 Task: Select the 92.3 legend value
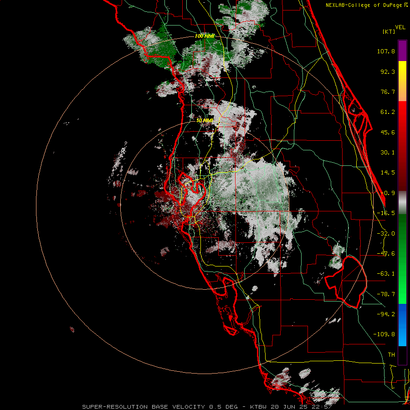388,72
